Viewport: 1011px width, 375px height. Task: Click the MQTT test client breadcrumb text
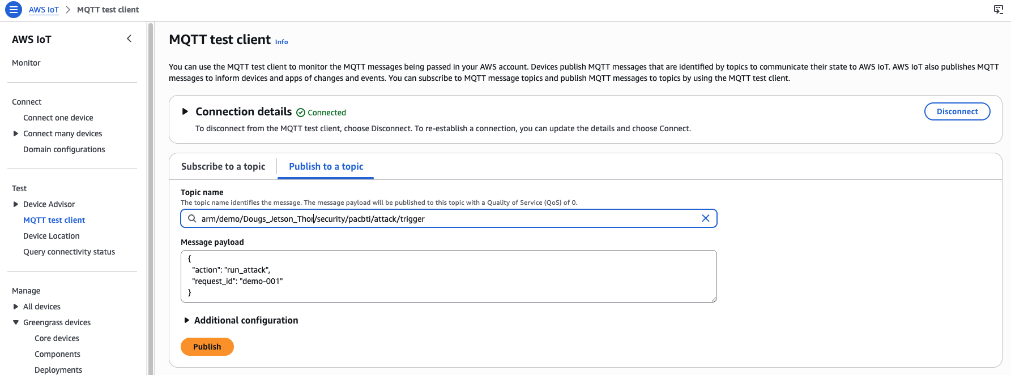pos(108,10)
